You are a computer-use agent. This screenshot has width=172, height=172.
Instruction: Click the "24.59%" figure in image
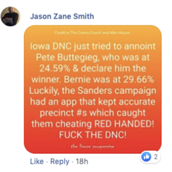tap(55, 68)
